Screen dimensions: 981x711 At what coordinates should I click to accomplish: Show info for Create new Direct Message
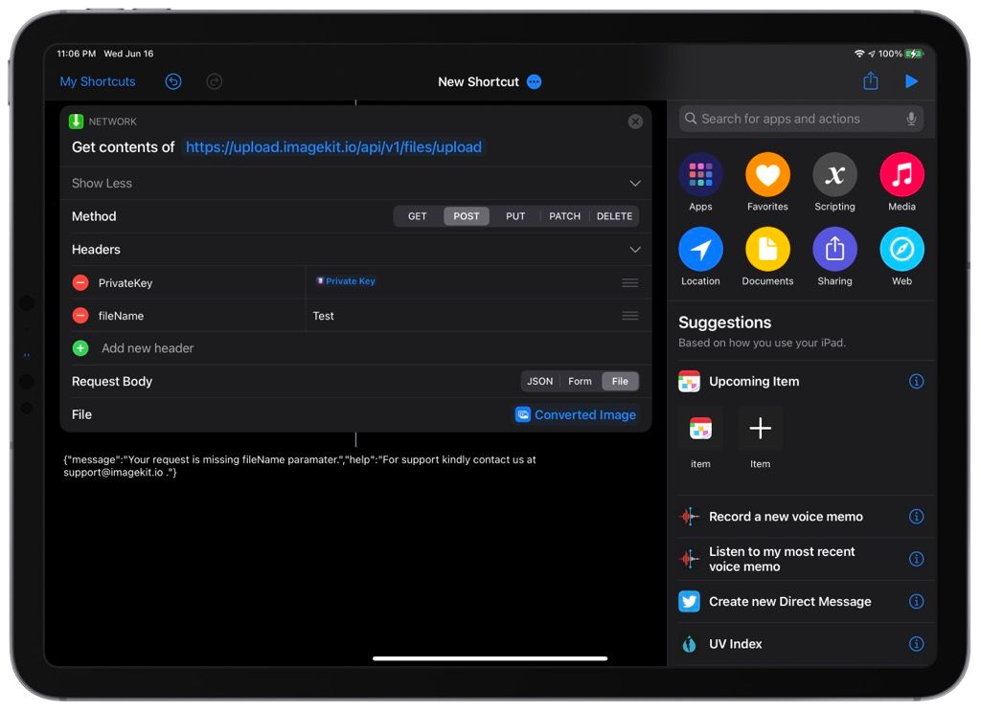[x=916, y=601]
